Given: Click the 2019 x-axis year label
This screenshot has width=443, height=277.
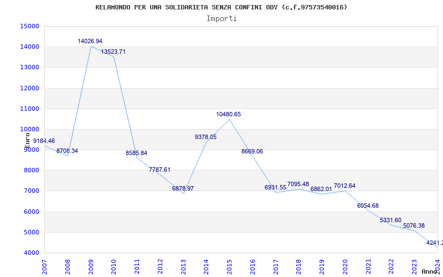Looking at the screenshot, I should click(322, 267).
